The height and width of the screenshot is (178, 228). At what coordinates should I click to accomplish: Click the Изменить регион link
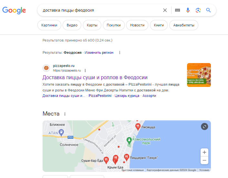click(x=99, y=52)
